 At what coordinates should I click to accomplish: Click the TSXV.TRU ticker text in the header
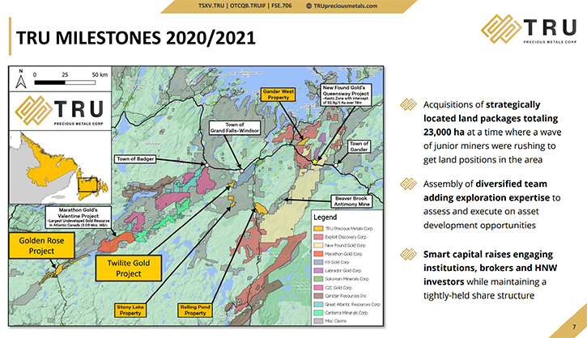(211, 6)
